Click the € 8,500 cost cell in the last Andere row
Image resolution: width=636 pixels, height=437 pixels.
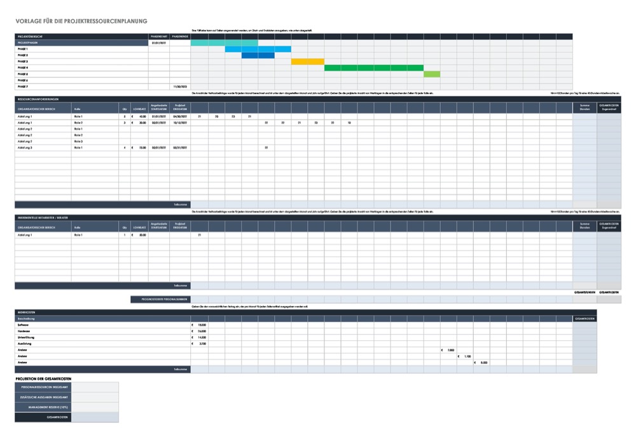(x=481, y=363)
